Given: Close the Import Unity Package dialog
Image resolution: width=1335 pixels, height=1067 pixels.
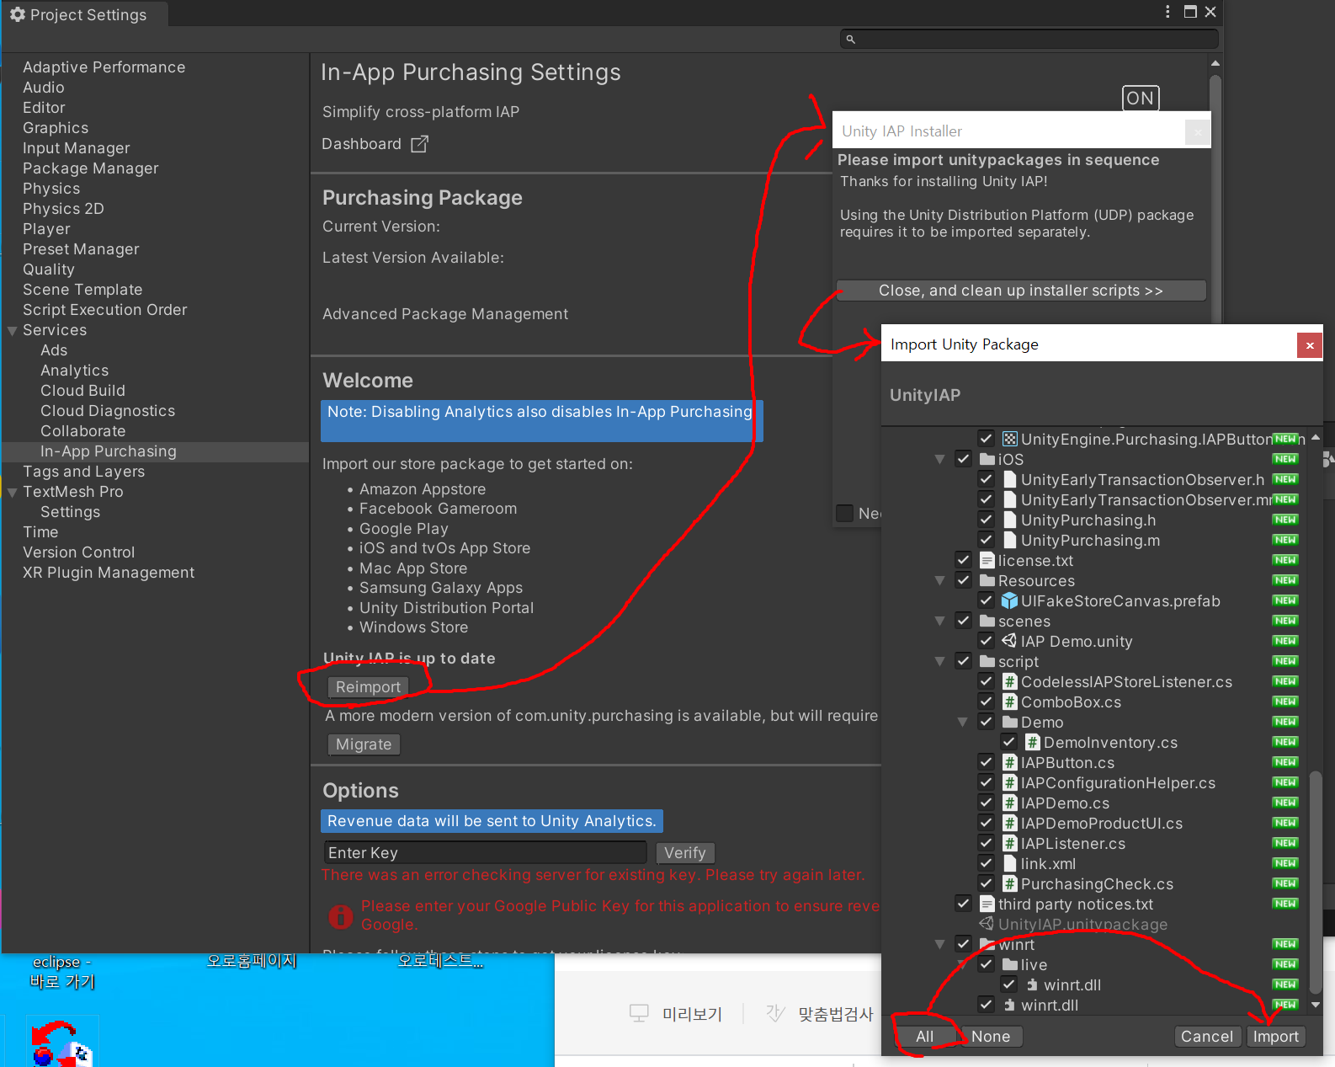Looking at the screenshot, I should [x=1310, y=345].
